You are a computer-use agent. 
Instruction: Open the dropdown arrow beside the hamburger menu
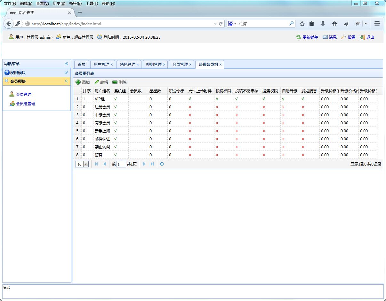(365, 24)
